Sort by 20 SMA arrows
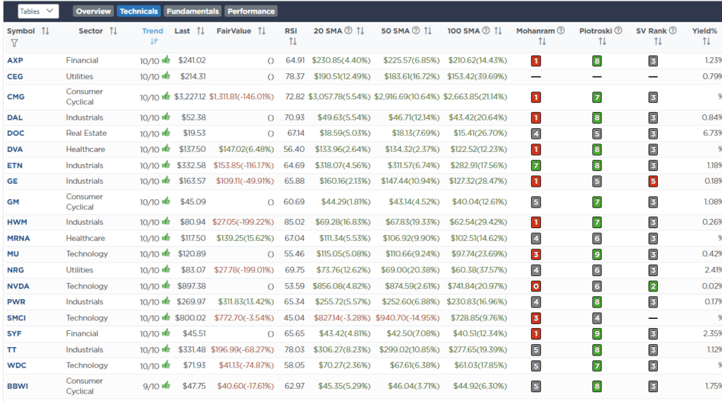Viewport: 722px width, 402px height. [360, 31]
